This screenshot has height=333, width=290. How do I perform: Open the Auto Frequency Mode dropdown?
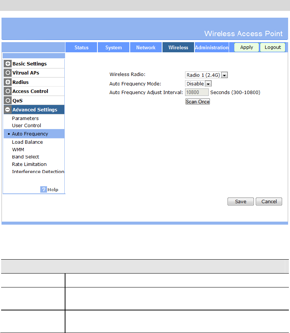(x=198, y=84)
